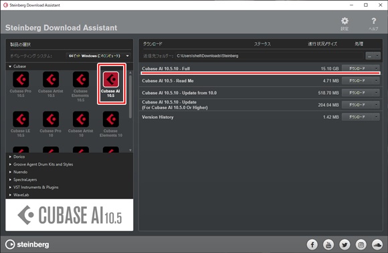388x253 pixels.
Task: Click the 'Steinberg Download Assistant' header title
Action: tap(61, 27)
